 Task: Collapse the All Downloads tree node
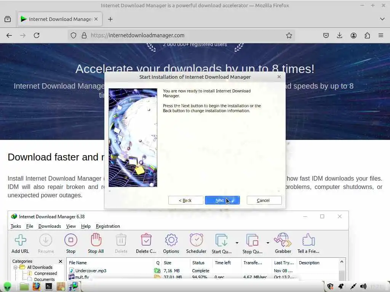pyautogui.click(x=15, y=267)
